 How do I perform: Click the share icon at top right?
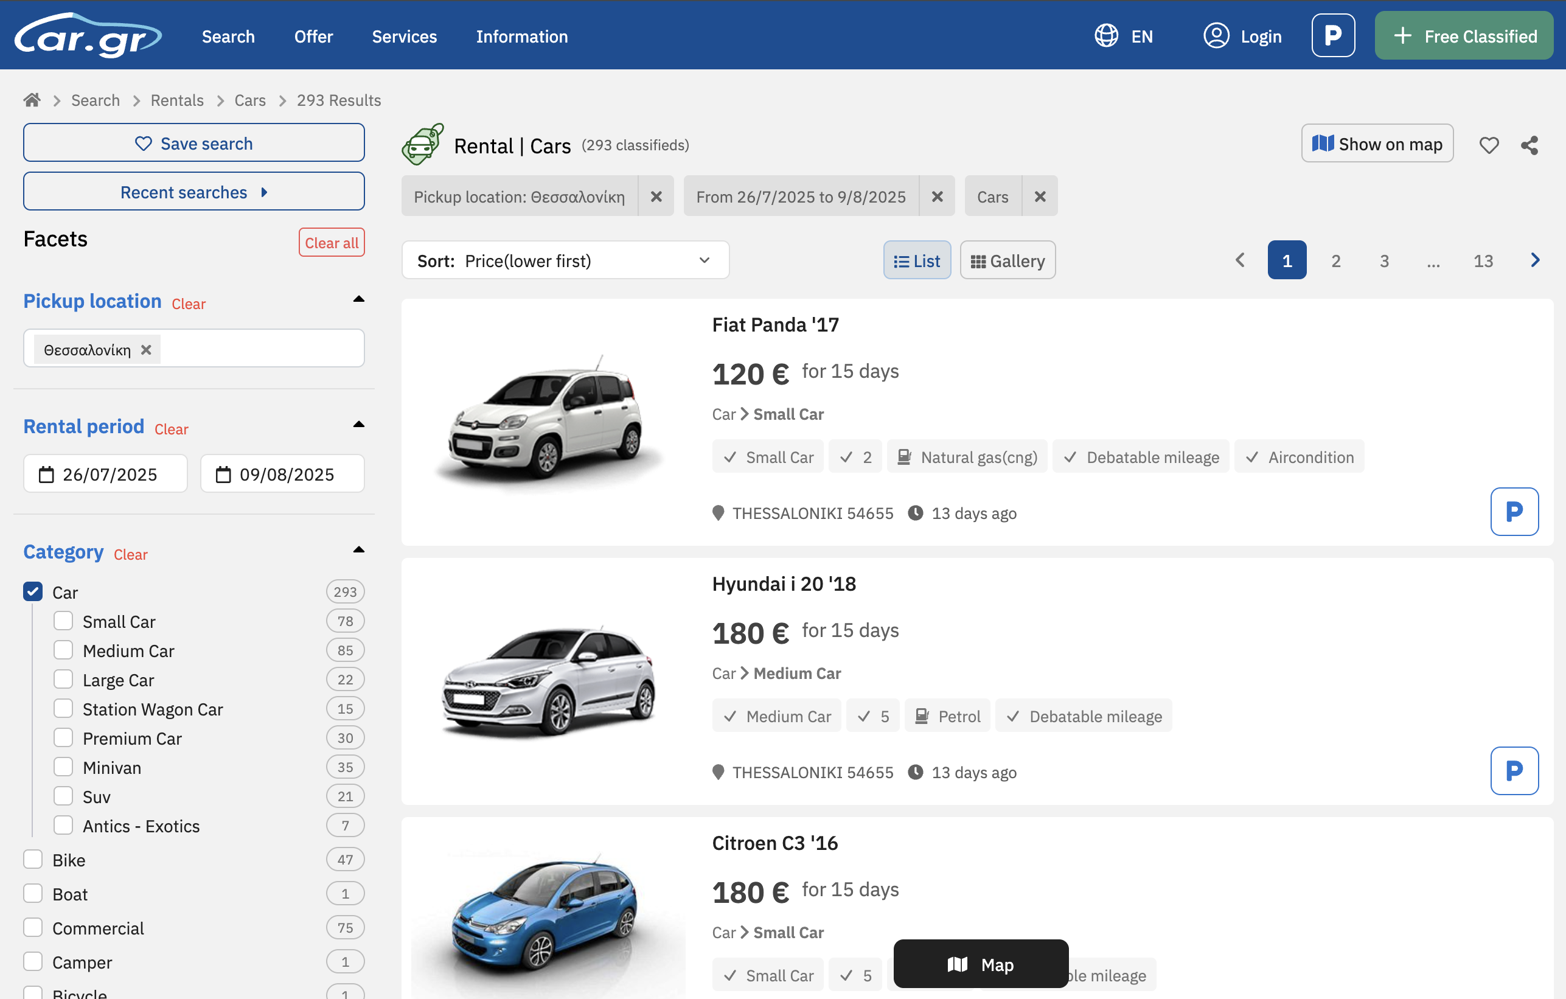(x=1529, y=144)
